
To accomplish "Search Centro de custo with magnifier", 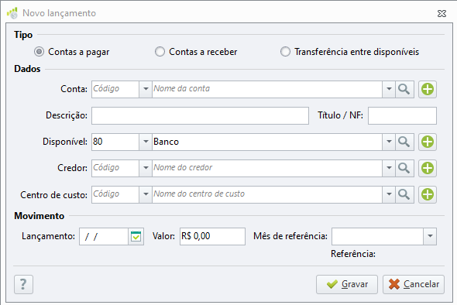I will tap(404, 194).
